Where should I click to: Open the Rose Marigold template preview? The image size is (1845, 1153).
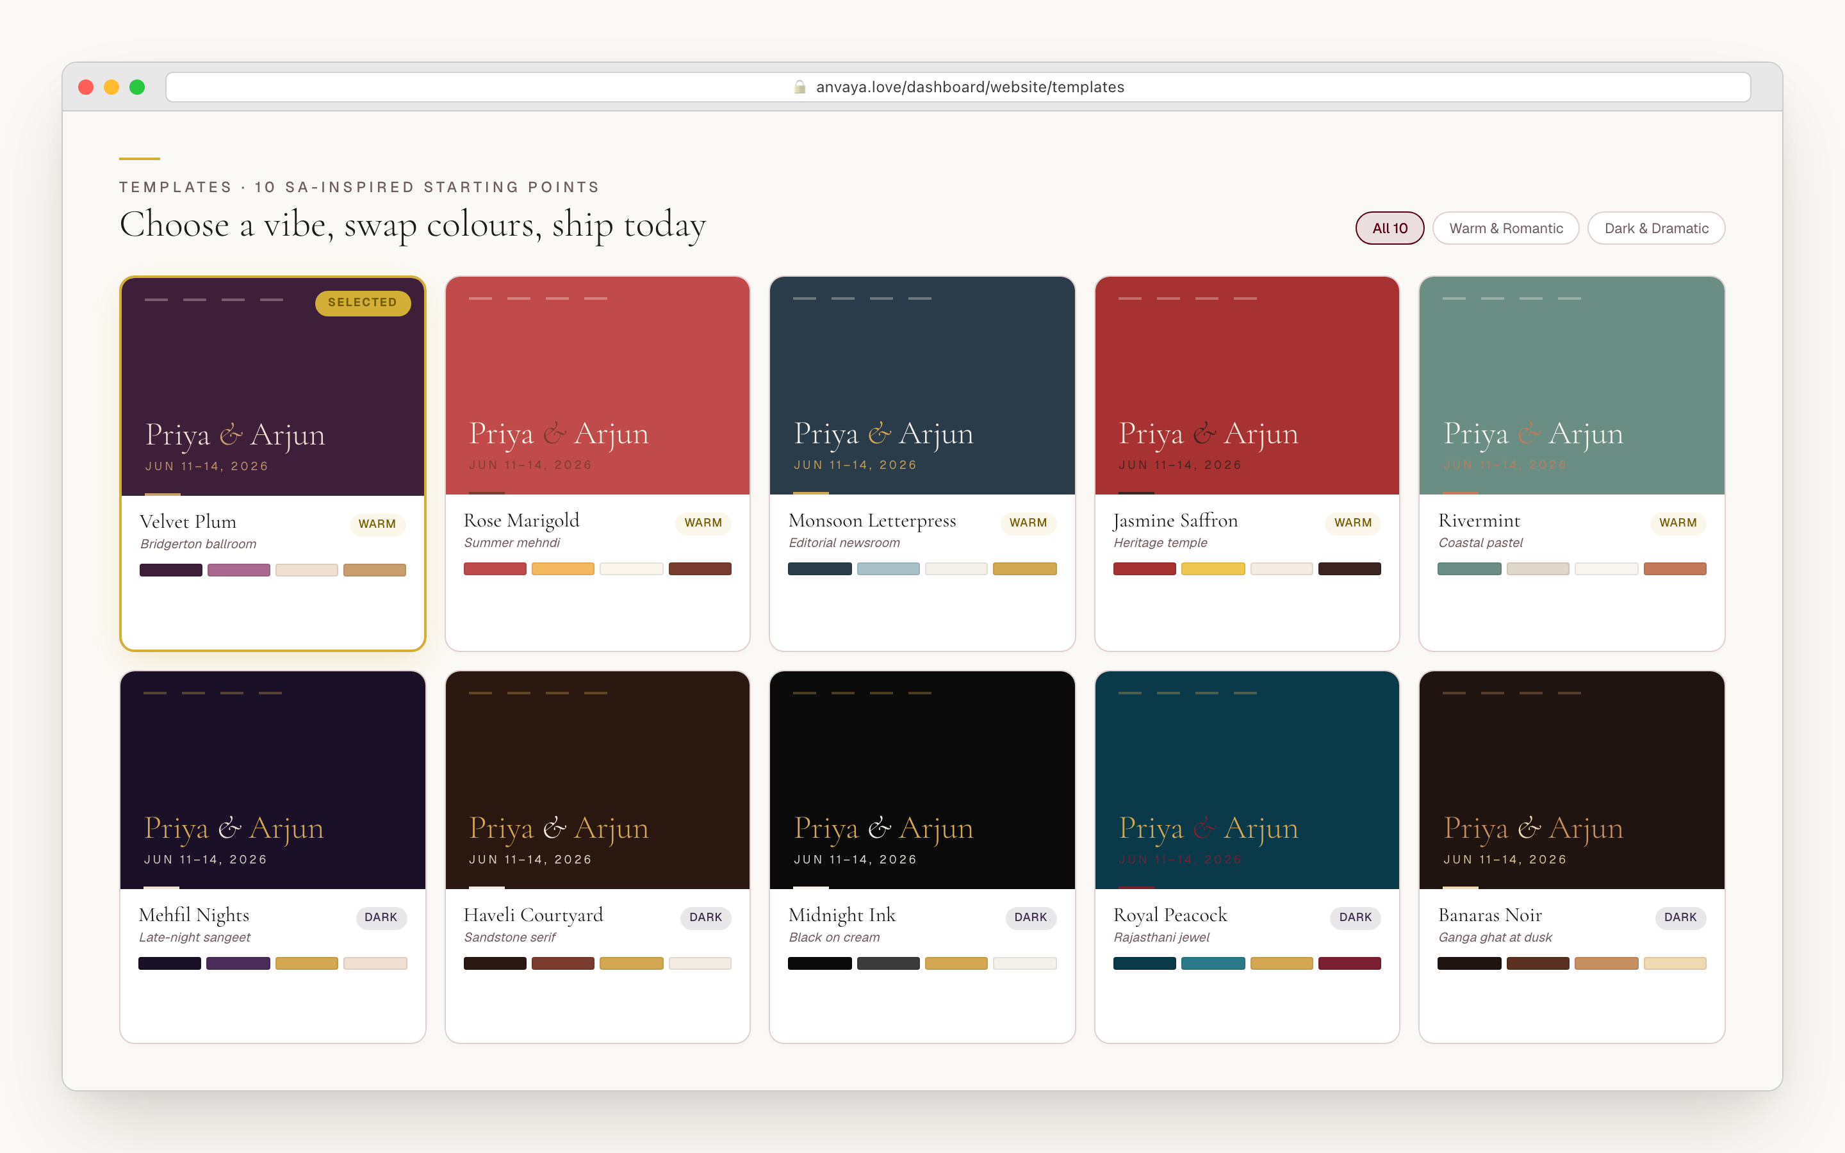598,386
